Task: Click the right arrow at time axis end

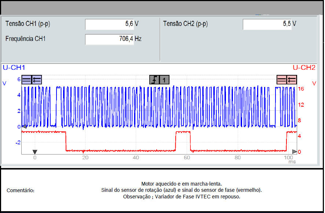Action: [294, 152]
